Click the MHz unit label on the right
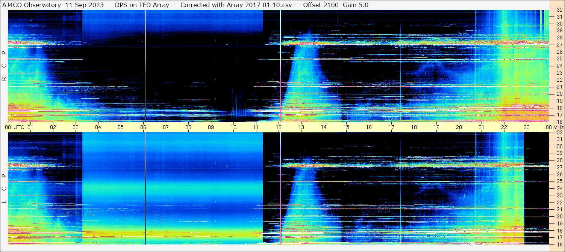 (x=557, y=127)
